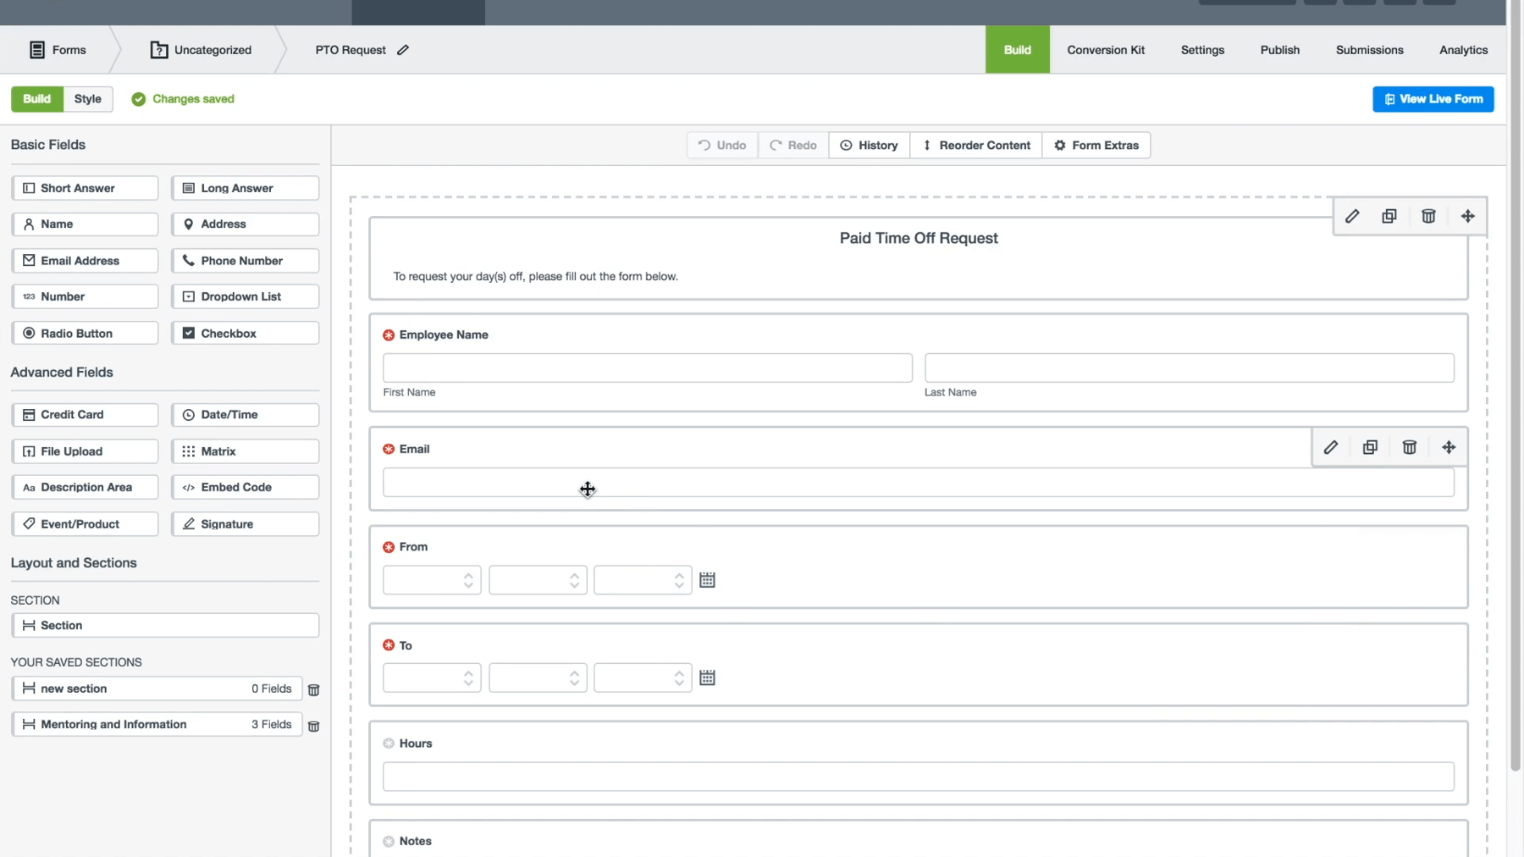Screen dimensions: 1524x857
Task: Delete the saved section named new section
Action: tap(314, 690)
